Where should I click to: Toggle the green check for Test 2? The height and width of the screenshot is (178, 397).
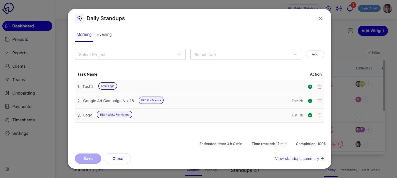(x=310, y=87)
